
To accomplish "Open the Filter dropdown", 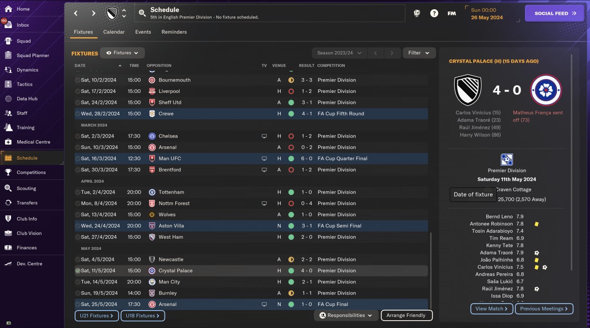I will click(419, 53).
